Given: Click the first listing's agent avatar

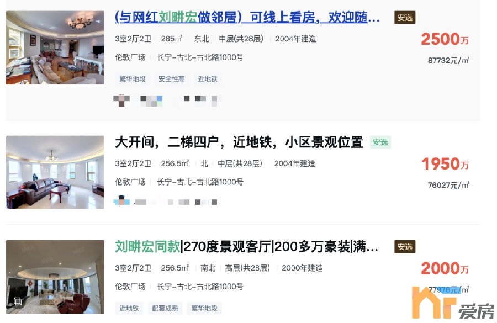Looking at the screenshot, I should [x=121, y=100].
